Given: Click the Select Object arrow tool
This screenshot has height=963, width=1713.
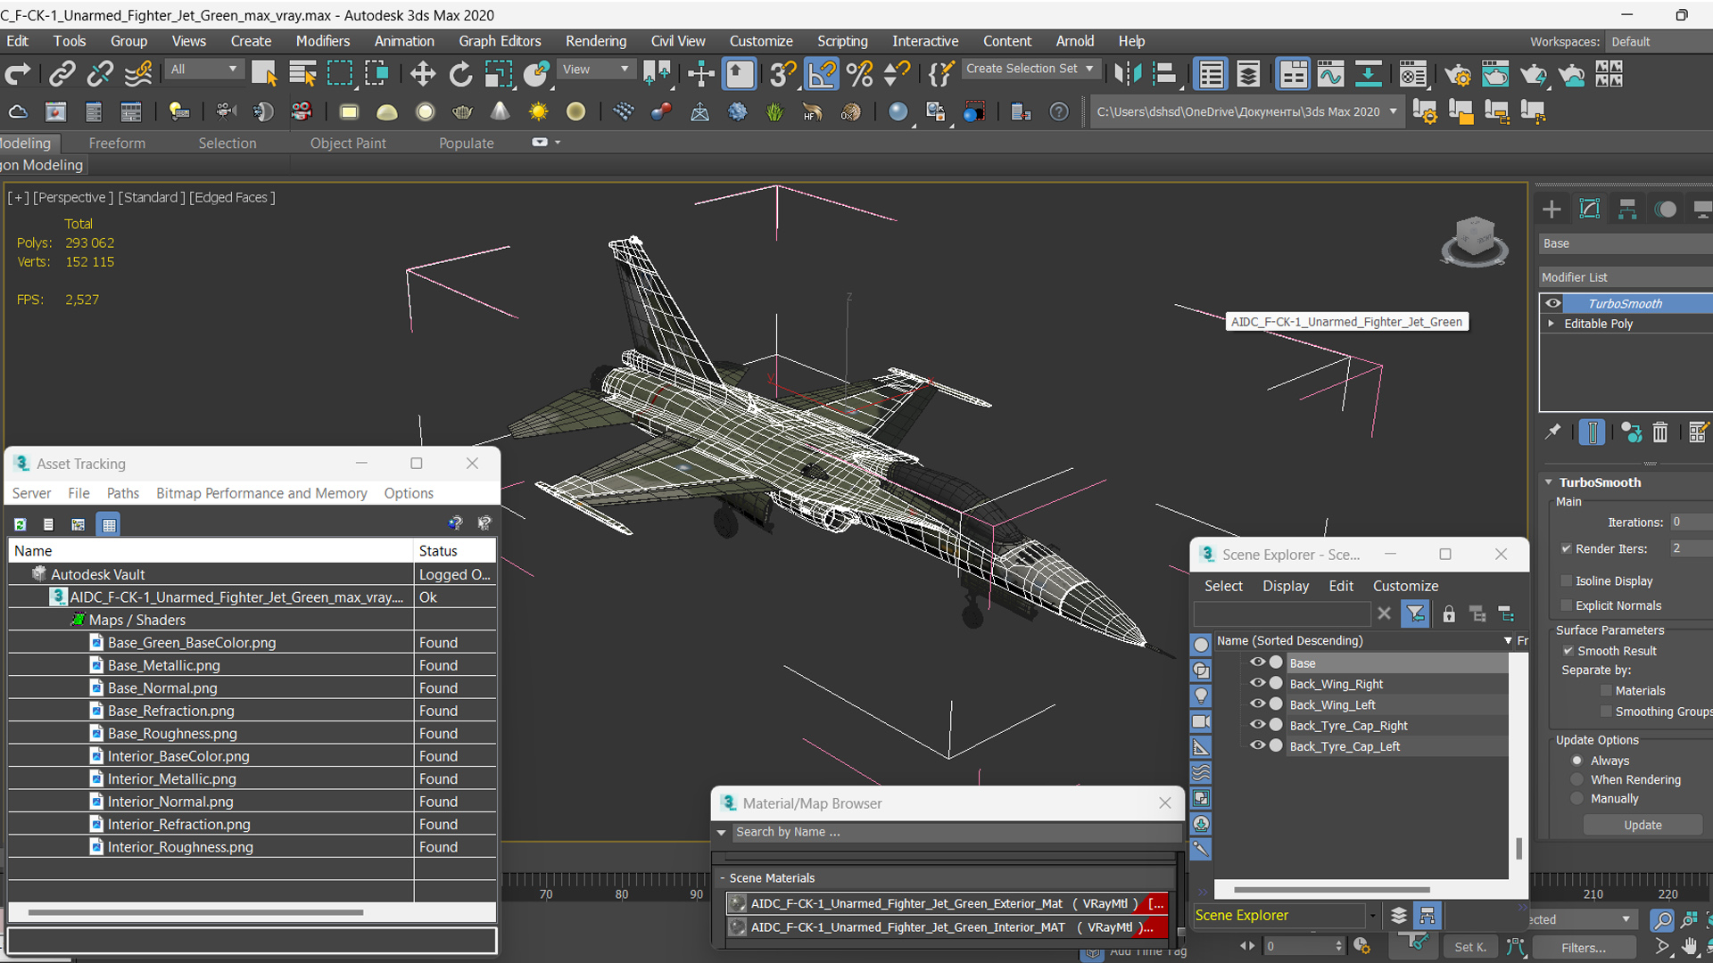Looking at the screenshot, I should [x=264, y=74].
